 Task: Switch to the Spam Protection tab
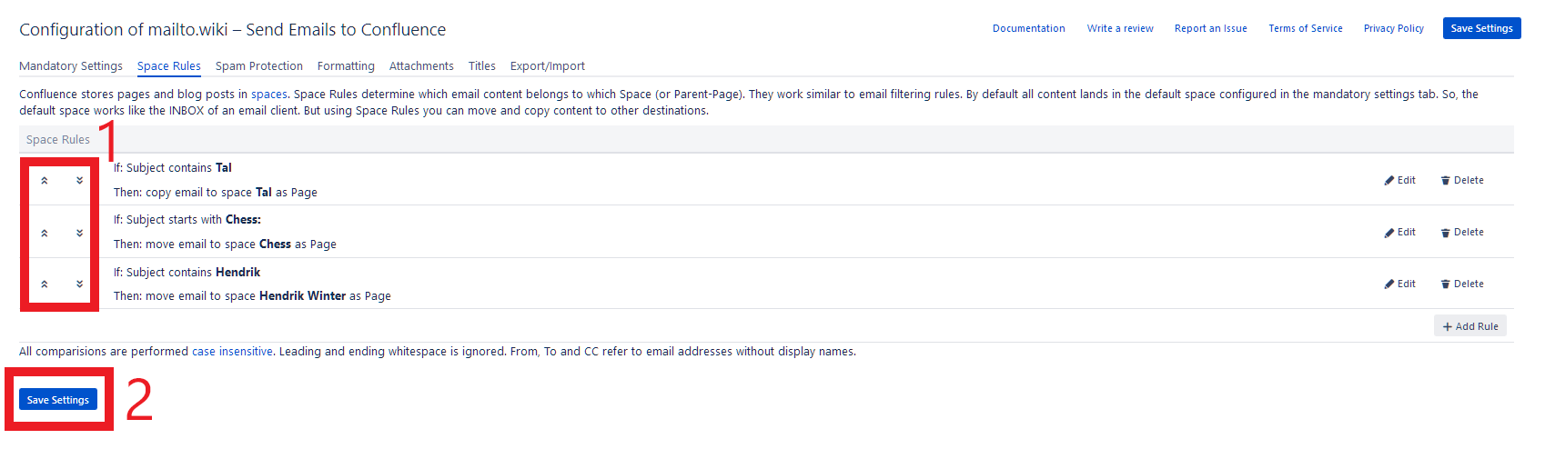(259, 66)
